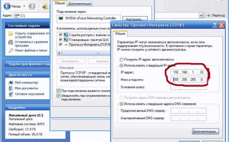
Task: Click the search magnifier icon
Action: point(11,51)
